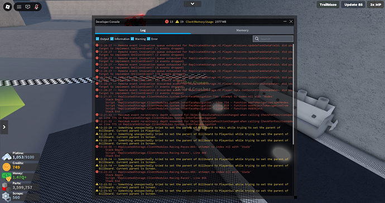Click the Trailblaze button

tap(328, 4)
